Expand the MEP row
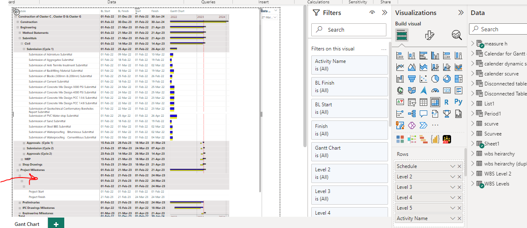 tap(22, 159)
